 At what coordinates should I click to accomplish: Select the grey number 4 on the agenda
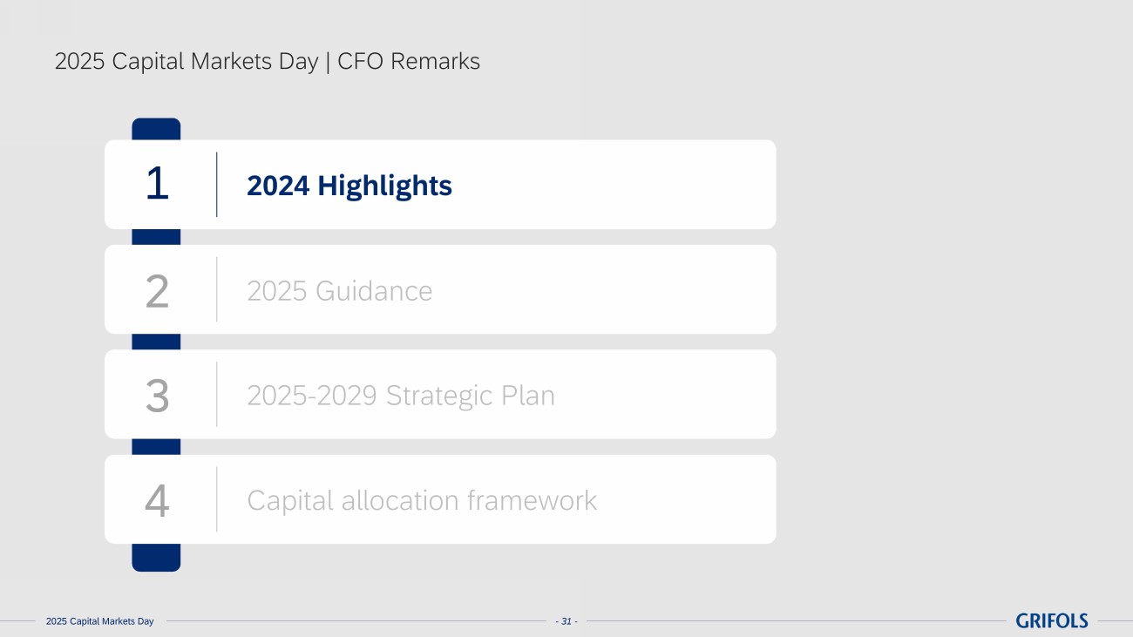pos(157,501)
